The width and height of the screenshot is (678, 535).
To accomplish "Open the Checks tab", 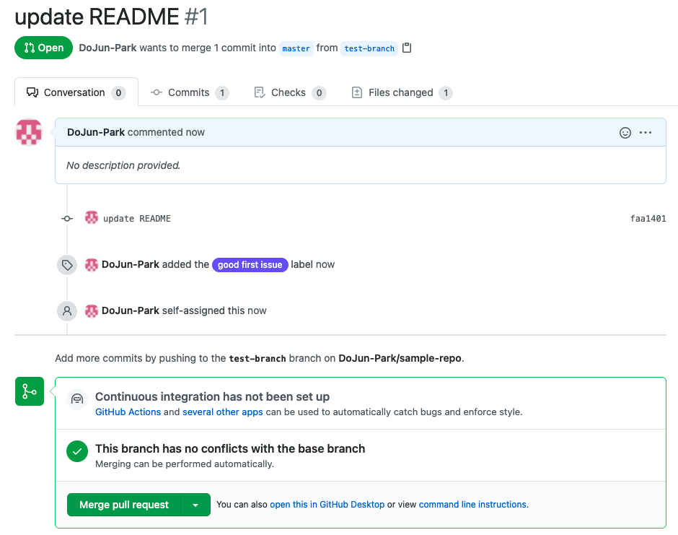I will (x=289, y=92).
